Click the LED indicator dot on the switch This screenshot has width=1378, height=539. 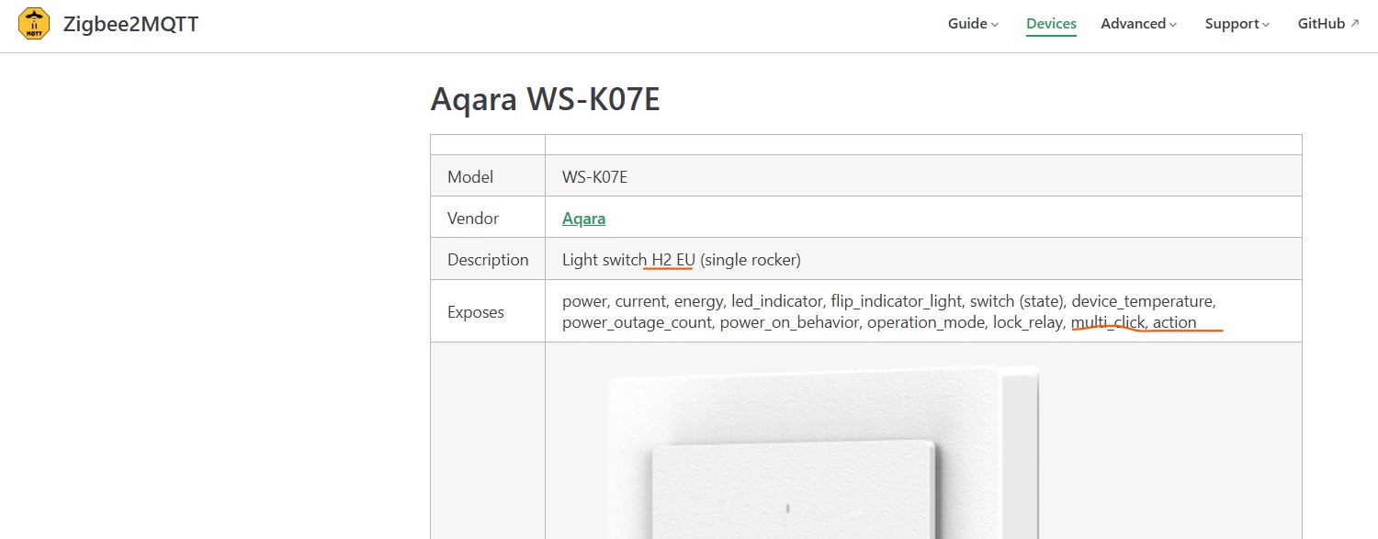click(x=788, y=508)
